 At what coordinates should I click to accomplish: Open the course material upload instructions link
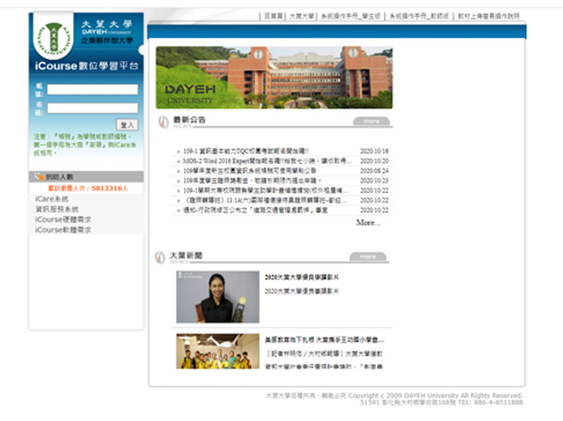point(489,16)
